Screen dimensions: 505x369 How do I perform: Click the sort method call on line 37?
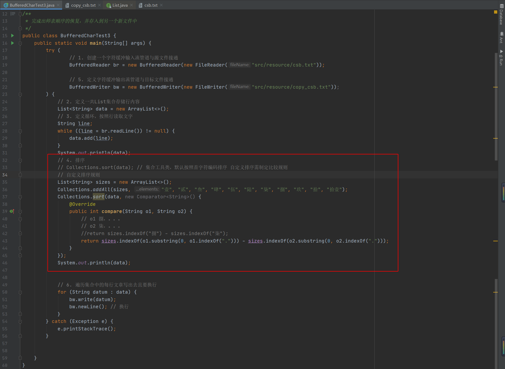(98, 197)
